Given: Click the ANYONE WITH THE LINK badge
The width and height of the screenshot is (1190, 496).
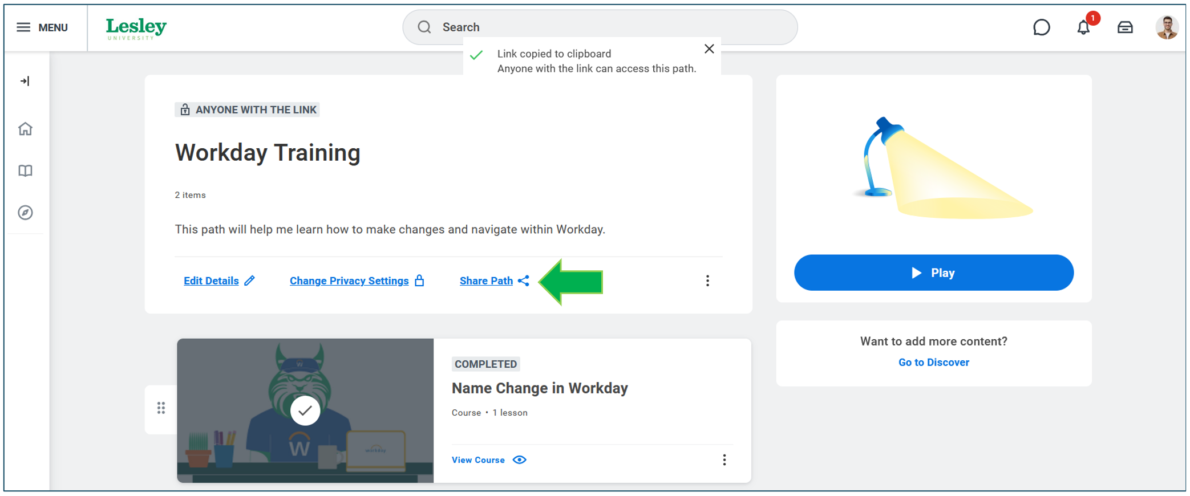Looking at the screenshot, I should [x=247, y=109].
